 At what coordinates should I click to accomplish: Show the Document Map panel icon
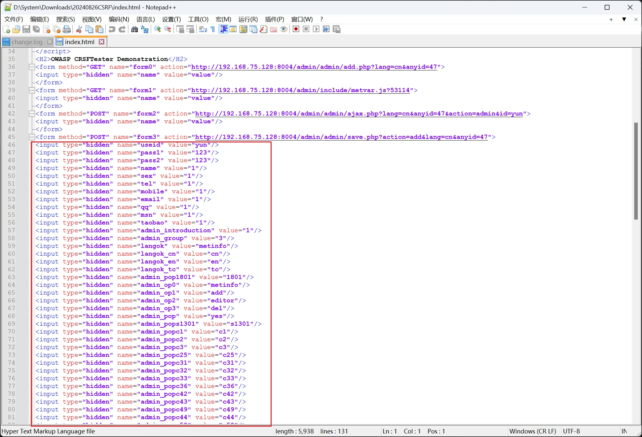point(243,30)
